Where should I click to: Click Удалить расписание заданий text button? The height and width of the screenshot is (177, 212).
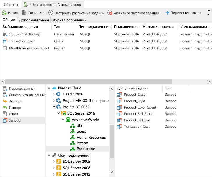[136, 13]
